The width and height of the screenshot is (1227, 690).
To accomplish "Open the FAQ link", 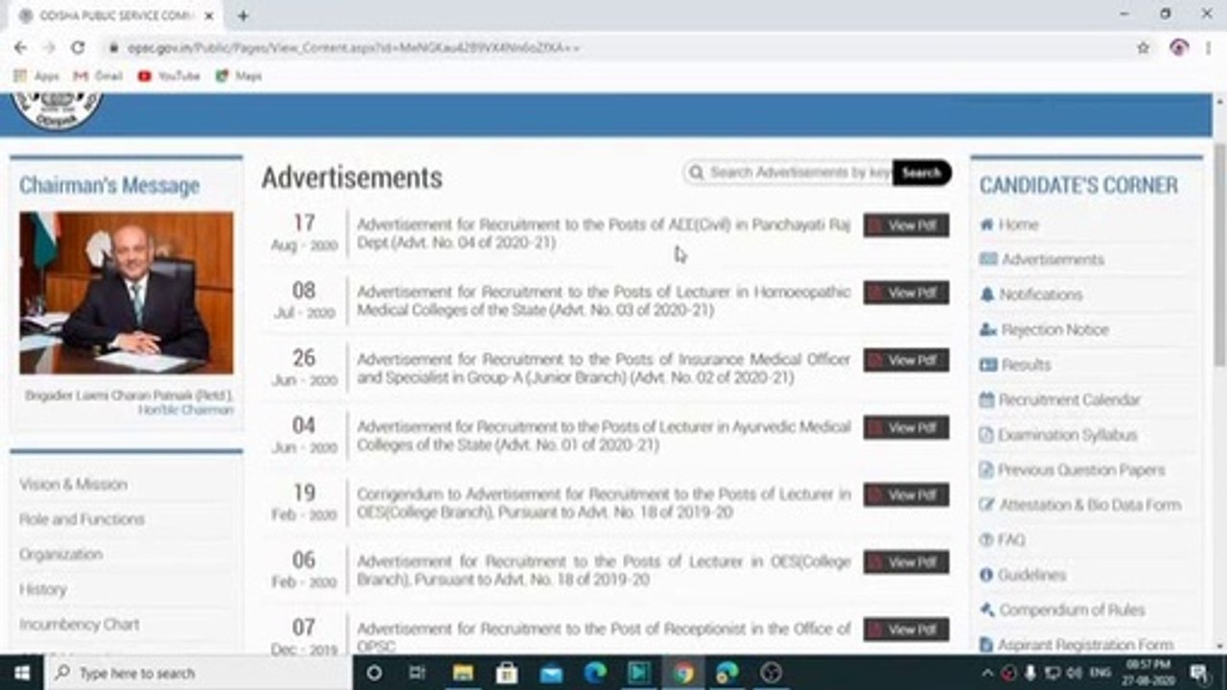I will click(x=1002, y=540).
